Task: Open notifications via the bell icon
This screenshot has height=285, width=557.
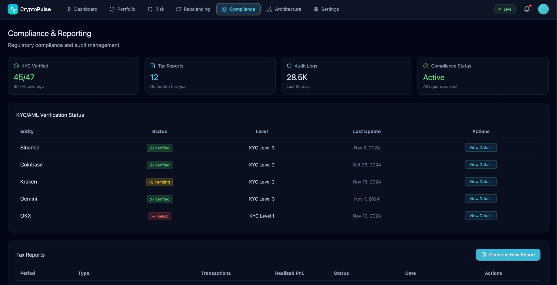Action: [x=527, y=9]
